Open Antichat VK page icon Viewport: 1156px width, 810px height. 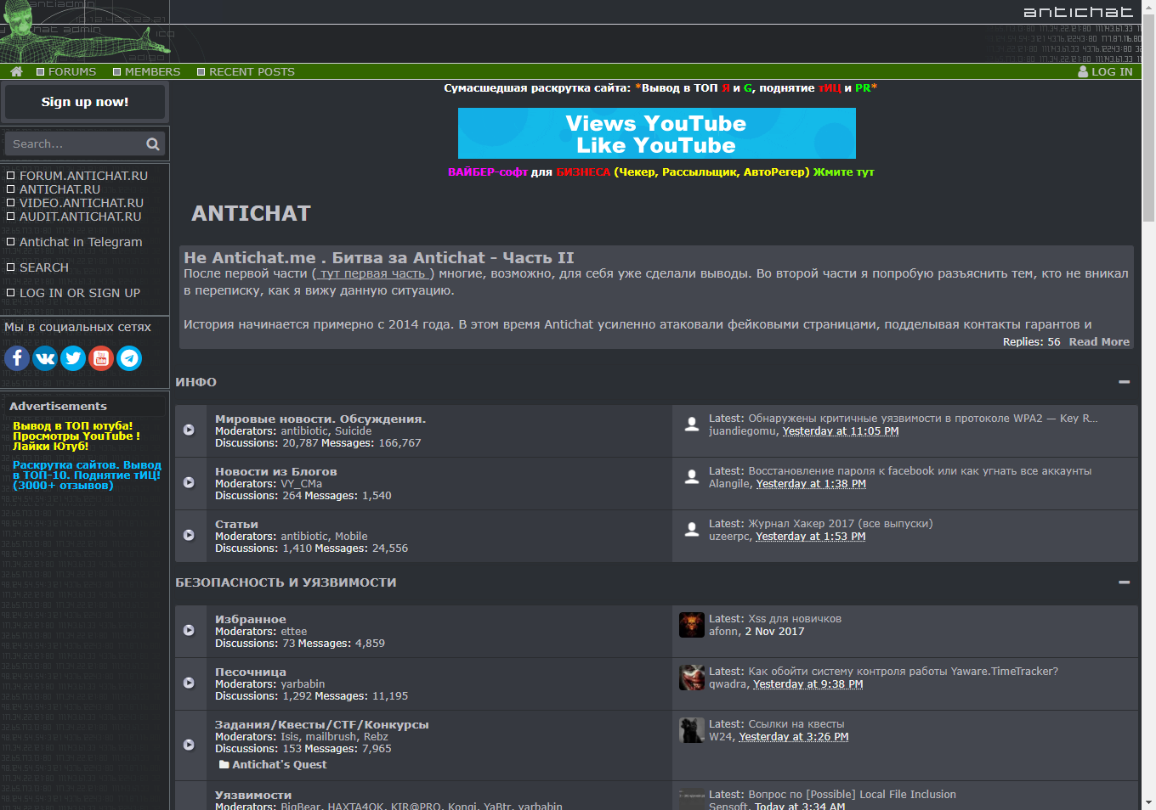point(45,358)
